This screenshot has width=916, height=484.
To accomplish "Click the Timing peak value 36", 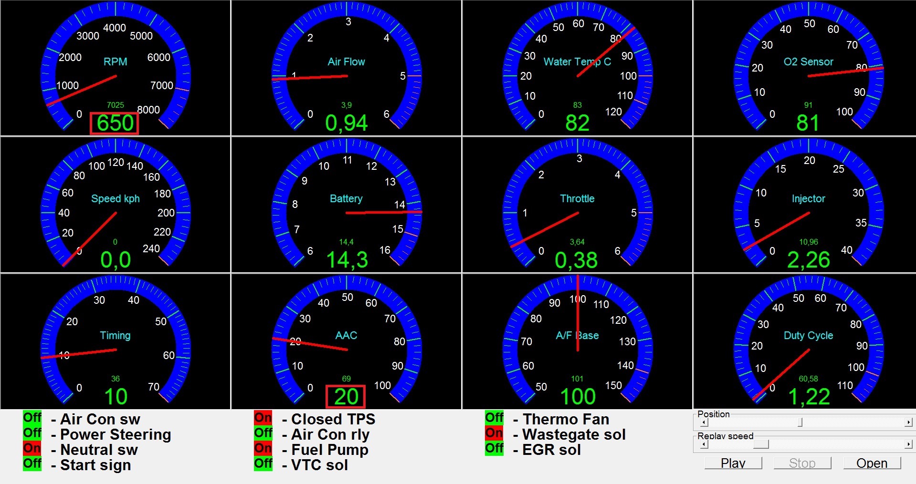I will point(115,379).
